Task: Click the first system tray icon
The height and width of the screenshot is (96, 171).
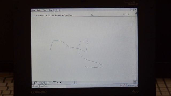Action: 121,86
